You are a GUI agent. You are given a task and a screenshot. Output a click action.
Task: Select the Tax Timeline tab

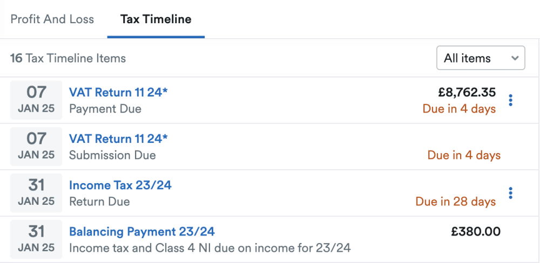(156, 19)
